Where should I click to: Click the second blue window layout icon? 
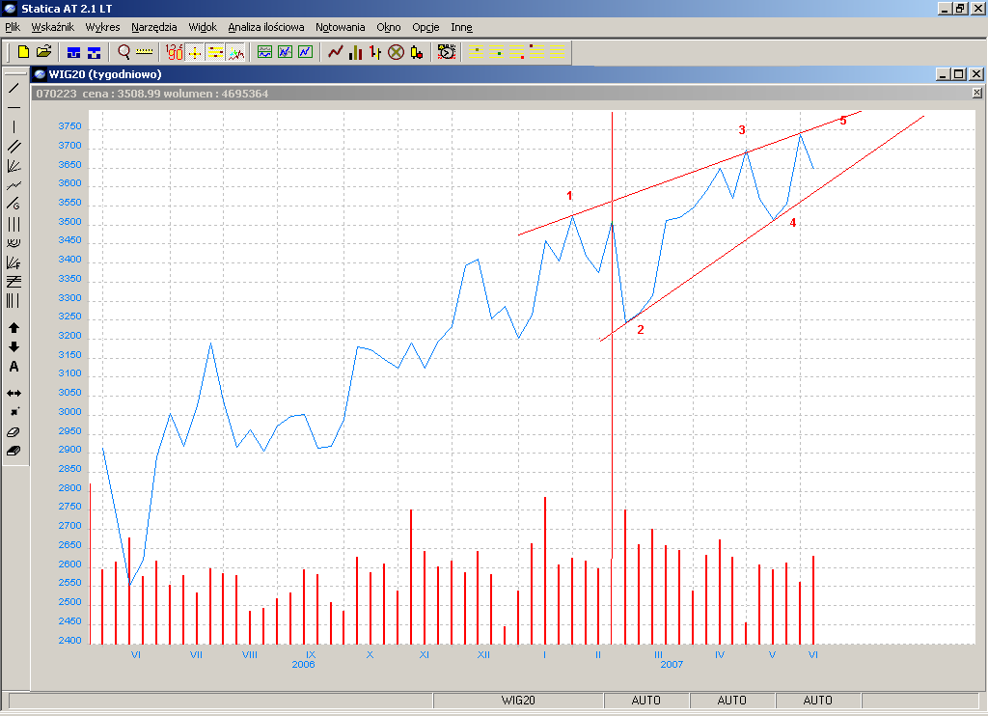pyautogui.click(x=94, y=52)
